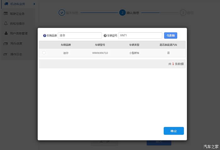
Task: Click step 1 checkmark circle in progress bar
Action: pyautogui.click(x=62, y=13)
